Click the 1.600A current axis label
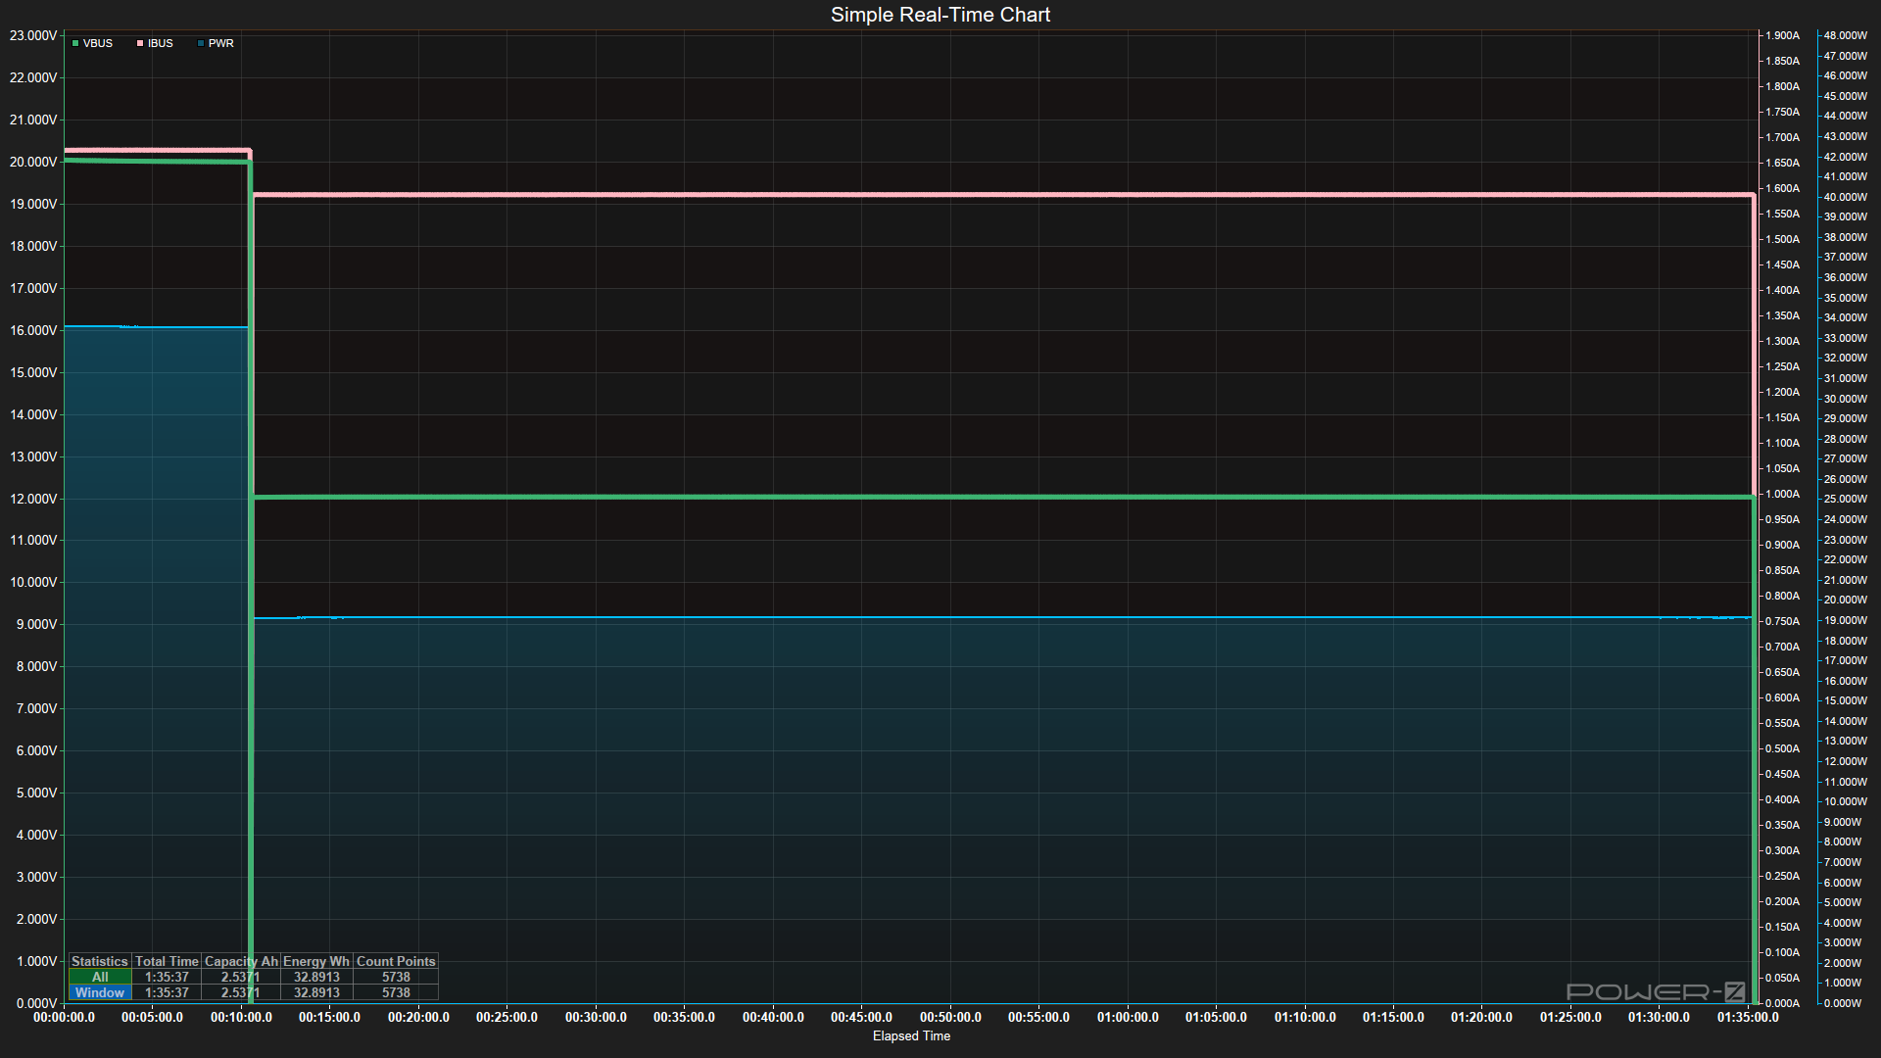This screenshot has width=1881, height=1058. tap(1782, 188)
